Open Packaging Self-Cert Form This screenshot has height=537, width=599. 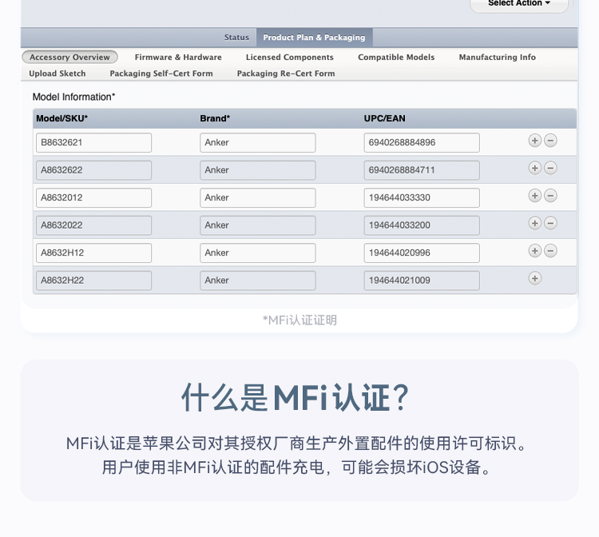(161, 74)
